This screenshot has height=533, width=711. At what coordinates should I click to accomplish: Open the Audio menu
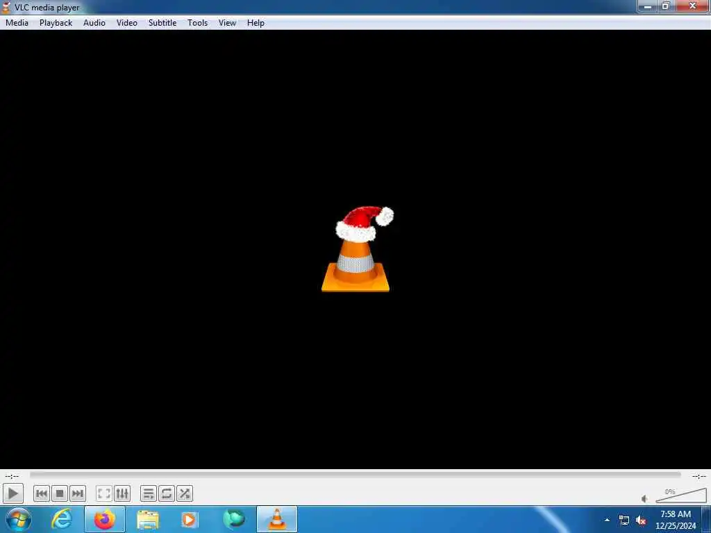94,23
